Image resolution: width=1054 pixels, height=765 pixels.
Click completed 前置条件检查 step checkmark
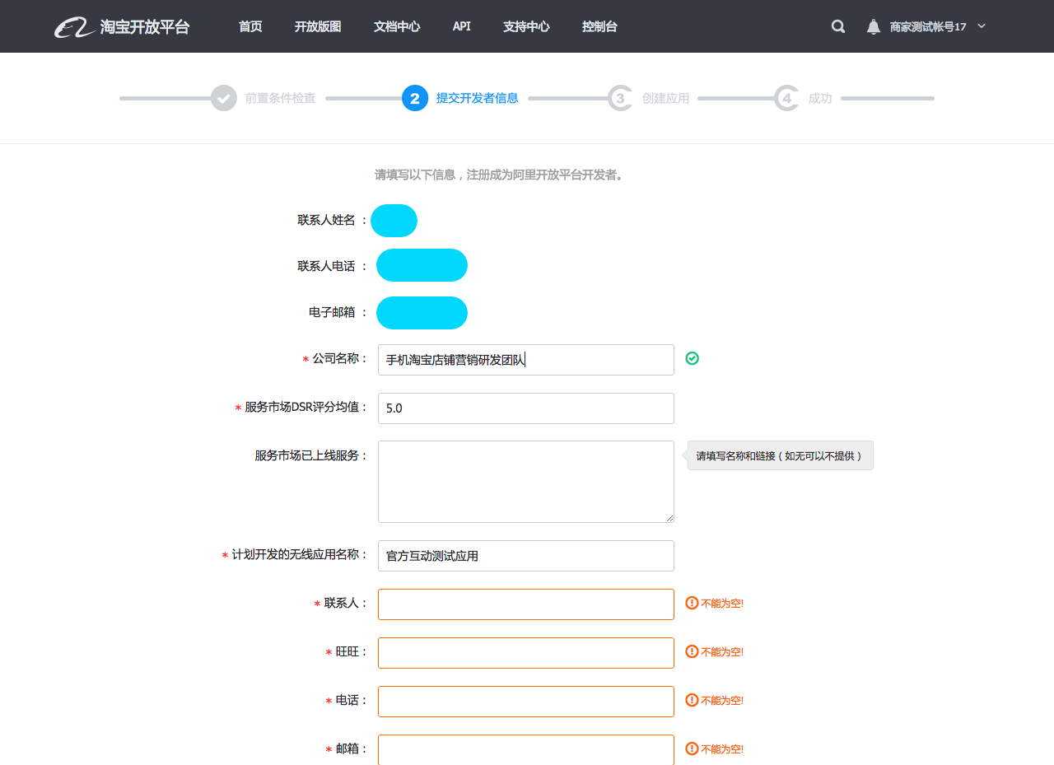tap(224, 98)
